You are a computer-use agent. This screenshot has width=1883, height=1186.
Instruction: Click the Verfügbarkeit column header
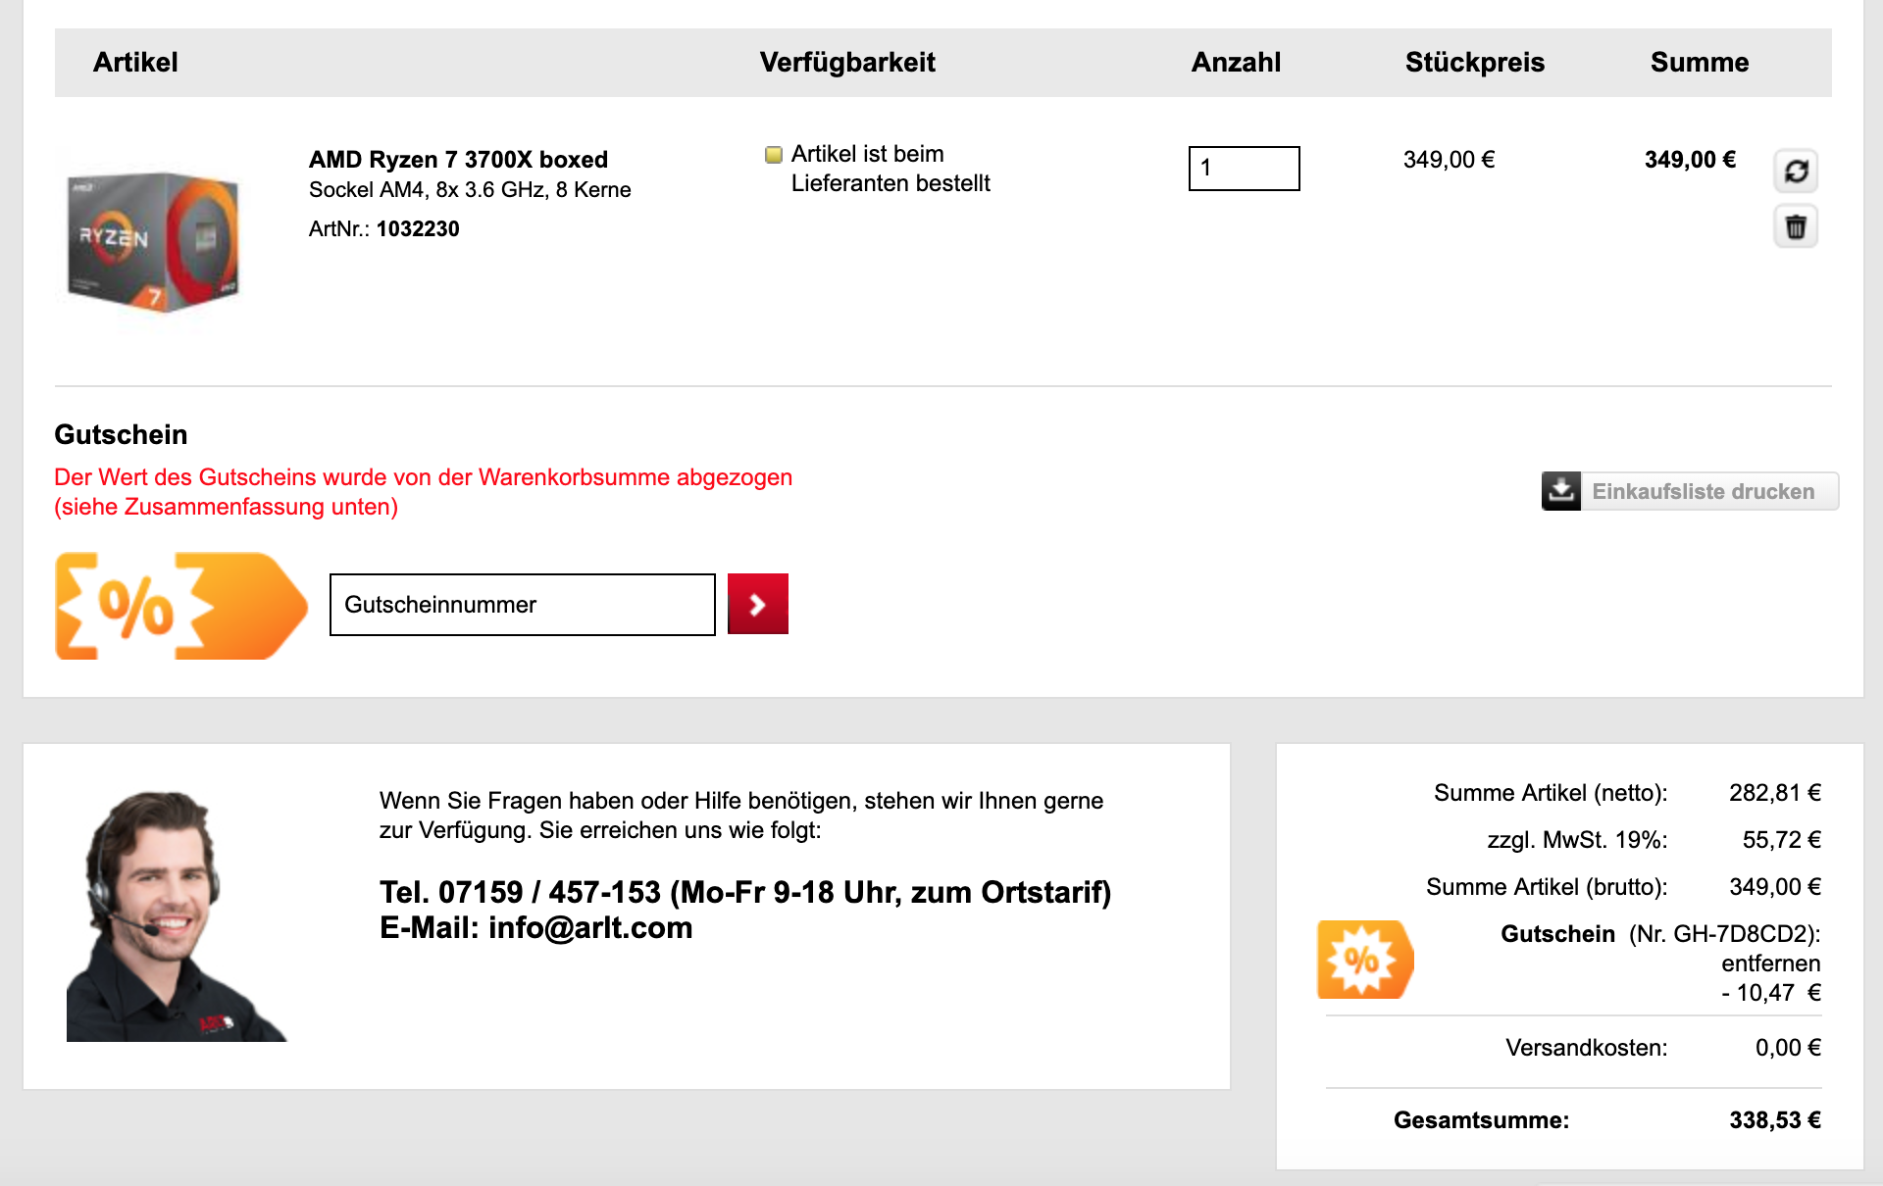pyautogui.click(x=847, y=63)
